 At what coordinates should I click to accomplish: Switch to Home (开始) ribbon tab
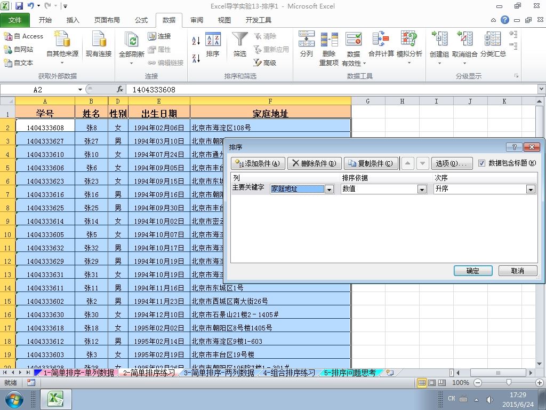click(x=45, y=20)
